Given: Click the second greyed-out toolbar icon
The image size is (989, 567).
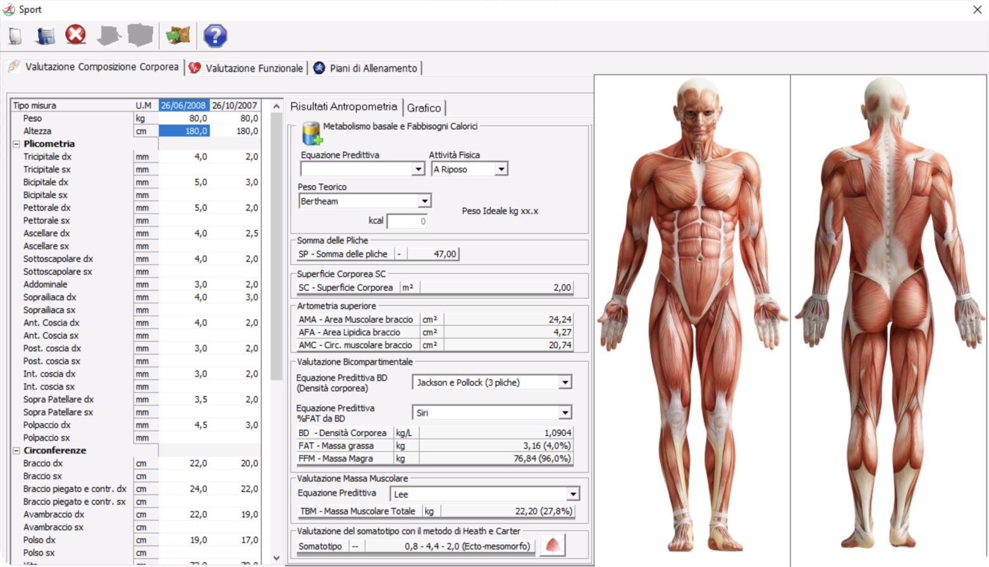Looking at the screenshot, I should [x=140, y=35].
